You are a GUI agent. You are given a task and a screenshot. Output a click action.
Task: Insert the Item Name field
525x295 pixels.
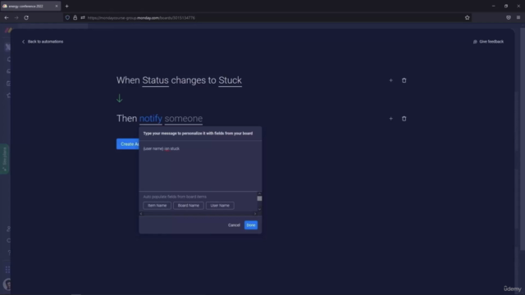[x=157, y=206]
